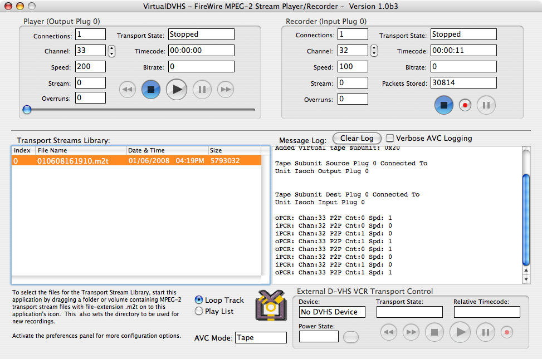
Task: Click the Player Stream field
Action: [91, 83]
